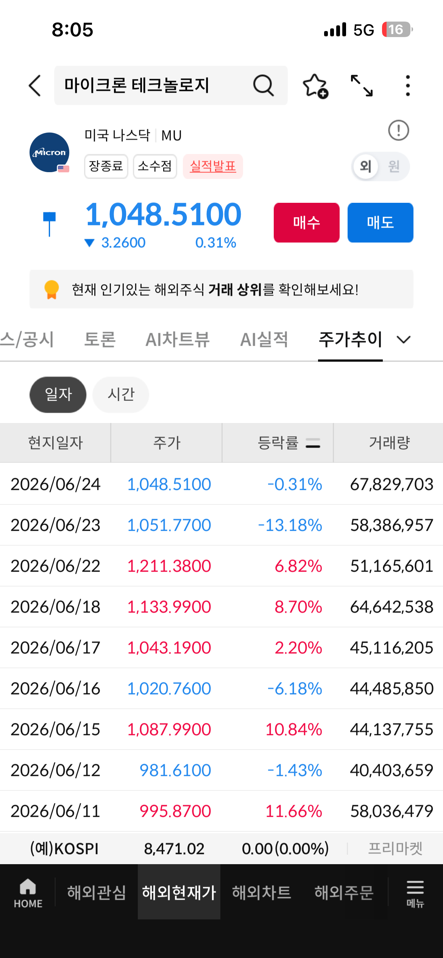443x958 pixels.
Task: Tap the 소수점 fractional badge
Action: [x=155, y=166]
